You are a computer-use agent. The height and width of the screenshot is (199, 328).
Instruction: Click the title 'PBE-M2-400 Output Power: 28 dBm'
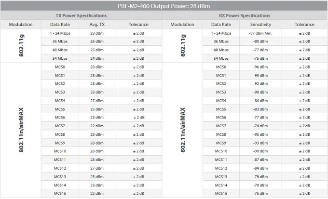coord(164,6)
